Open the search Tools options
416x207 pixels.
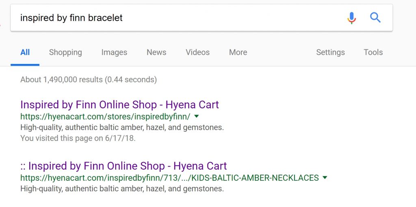373,52
